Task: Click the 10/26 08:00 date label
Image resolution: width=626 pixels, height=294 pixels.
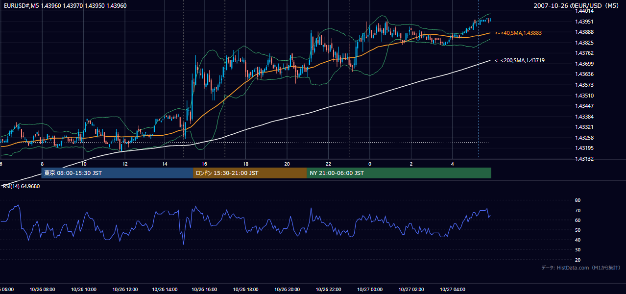Action: 43,290
